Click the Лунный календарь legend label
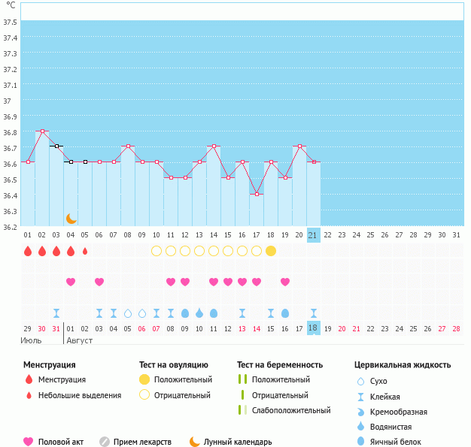The image size is (471, 447). [x=237, y=442]
